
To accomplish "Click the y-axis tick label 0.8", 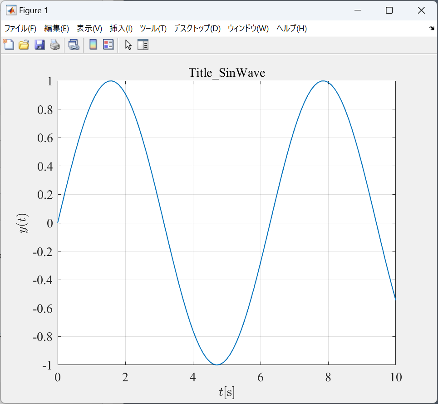I will (x=45, y=110).
